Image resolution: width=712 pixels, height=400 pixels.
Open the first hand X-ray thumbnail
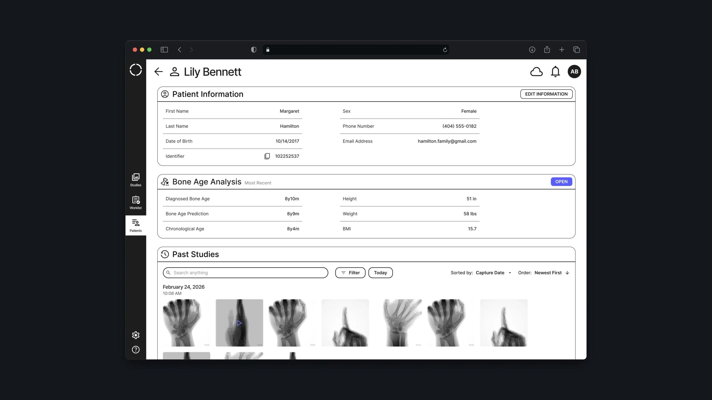(x=186, y=323)
